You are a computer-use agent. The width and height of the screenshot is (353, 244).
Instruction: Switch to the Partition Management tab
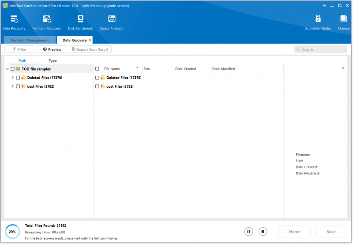pyautogui.click(x=30, y=40)
